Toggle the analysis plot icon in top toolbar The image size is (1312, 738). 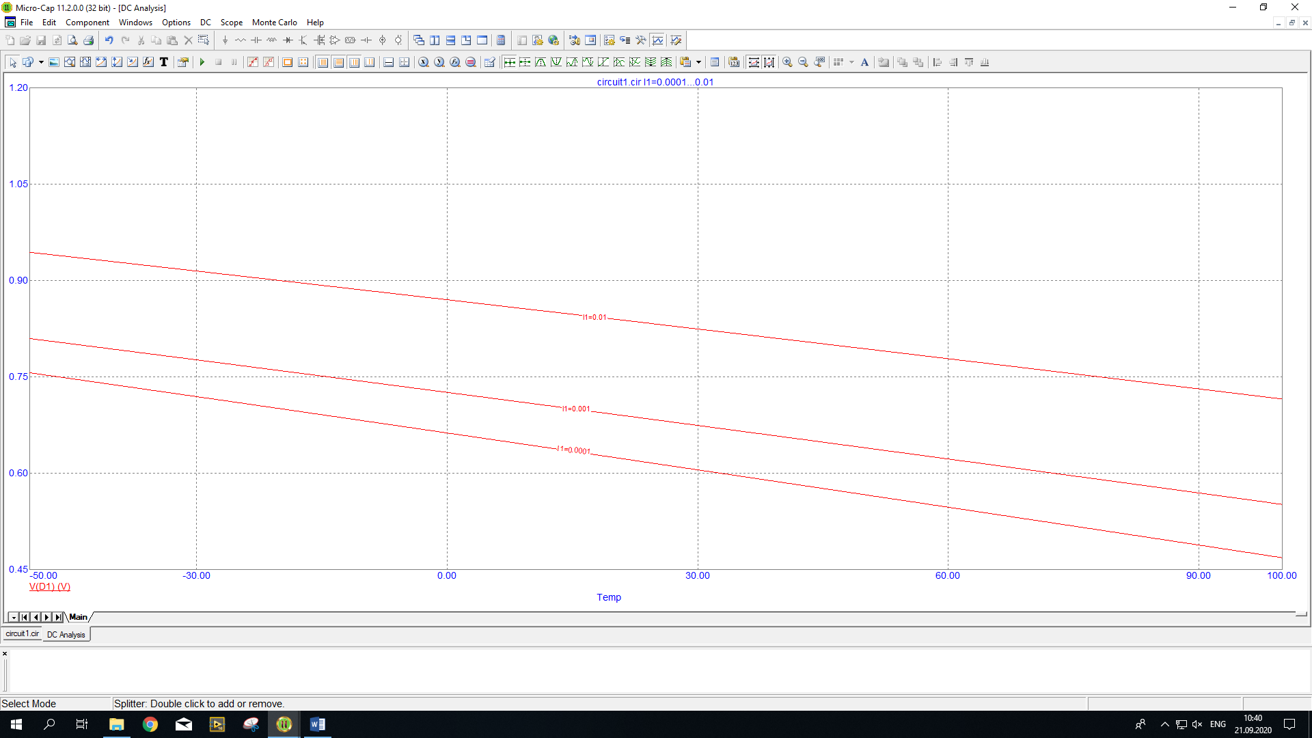(x=658, y=40)
